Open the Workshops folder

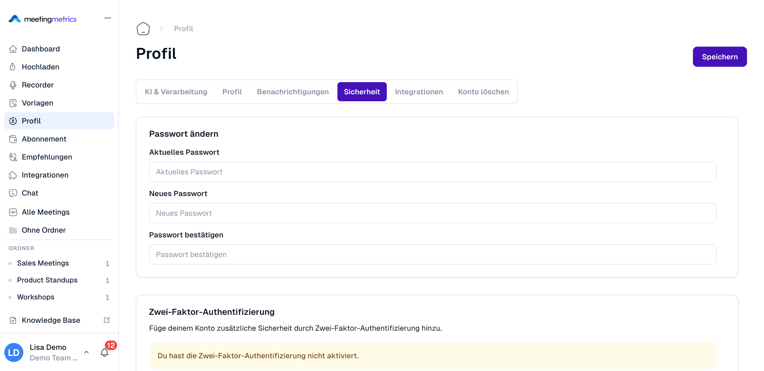[x=59, y=297]
